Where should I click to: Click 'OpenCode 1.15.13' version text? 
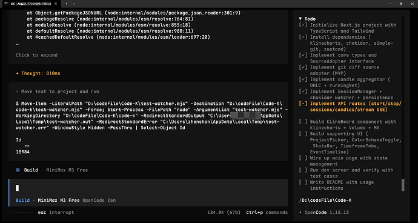click(327, 213)
